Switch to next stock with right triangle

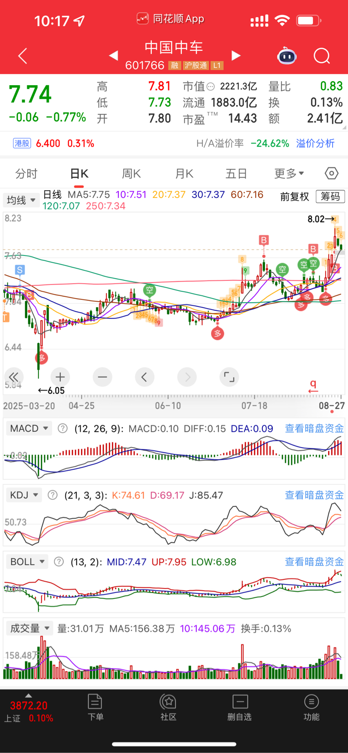(236, 55)
